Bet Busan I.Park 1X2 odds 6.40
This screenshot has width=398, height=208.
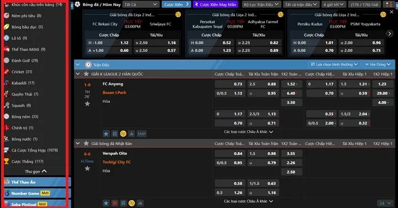click(292, 93)
